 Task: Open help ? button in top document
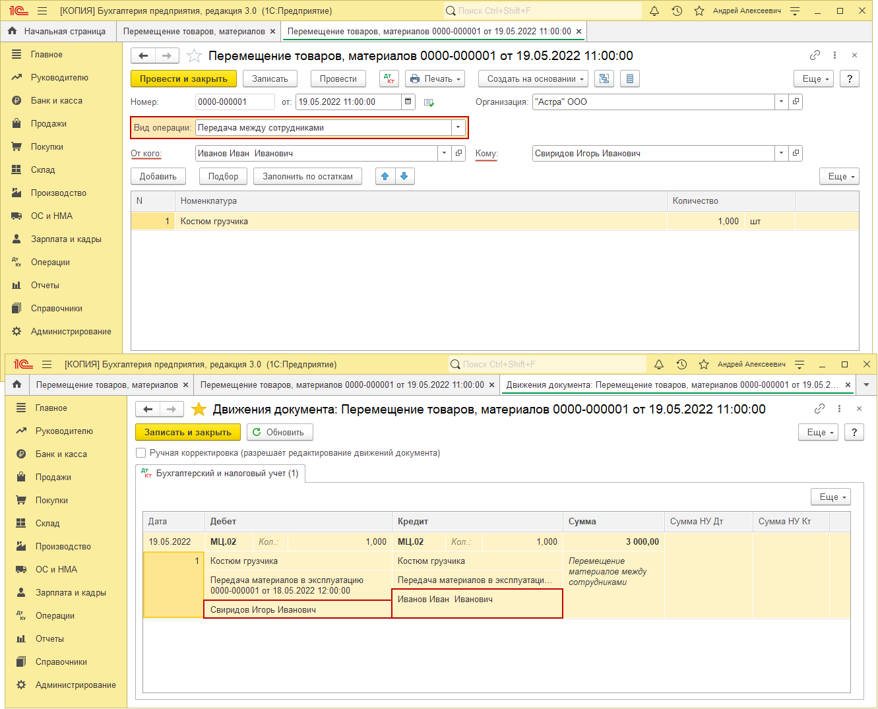pos(850,78)
